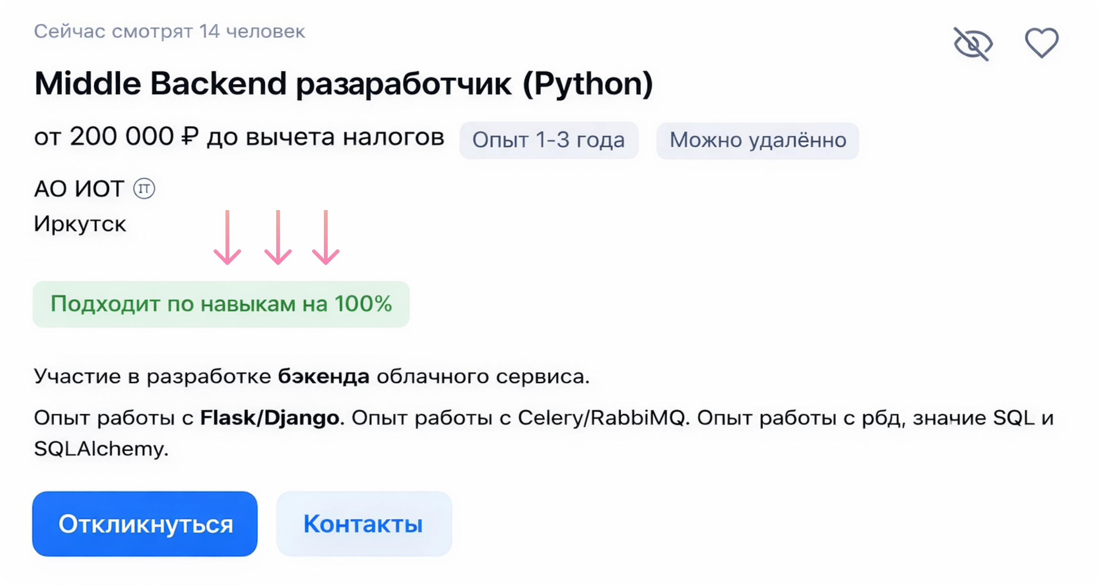Show employer contacts via Контакты button
This screenshot has height=585, width=1101.
pyautogui.click(x=364, y=524)
